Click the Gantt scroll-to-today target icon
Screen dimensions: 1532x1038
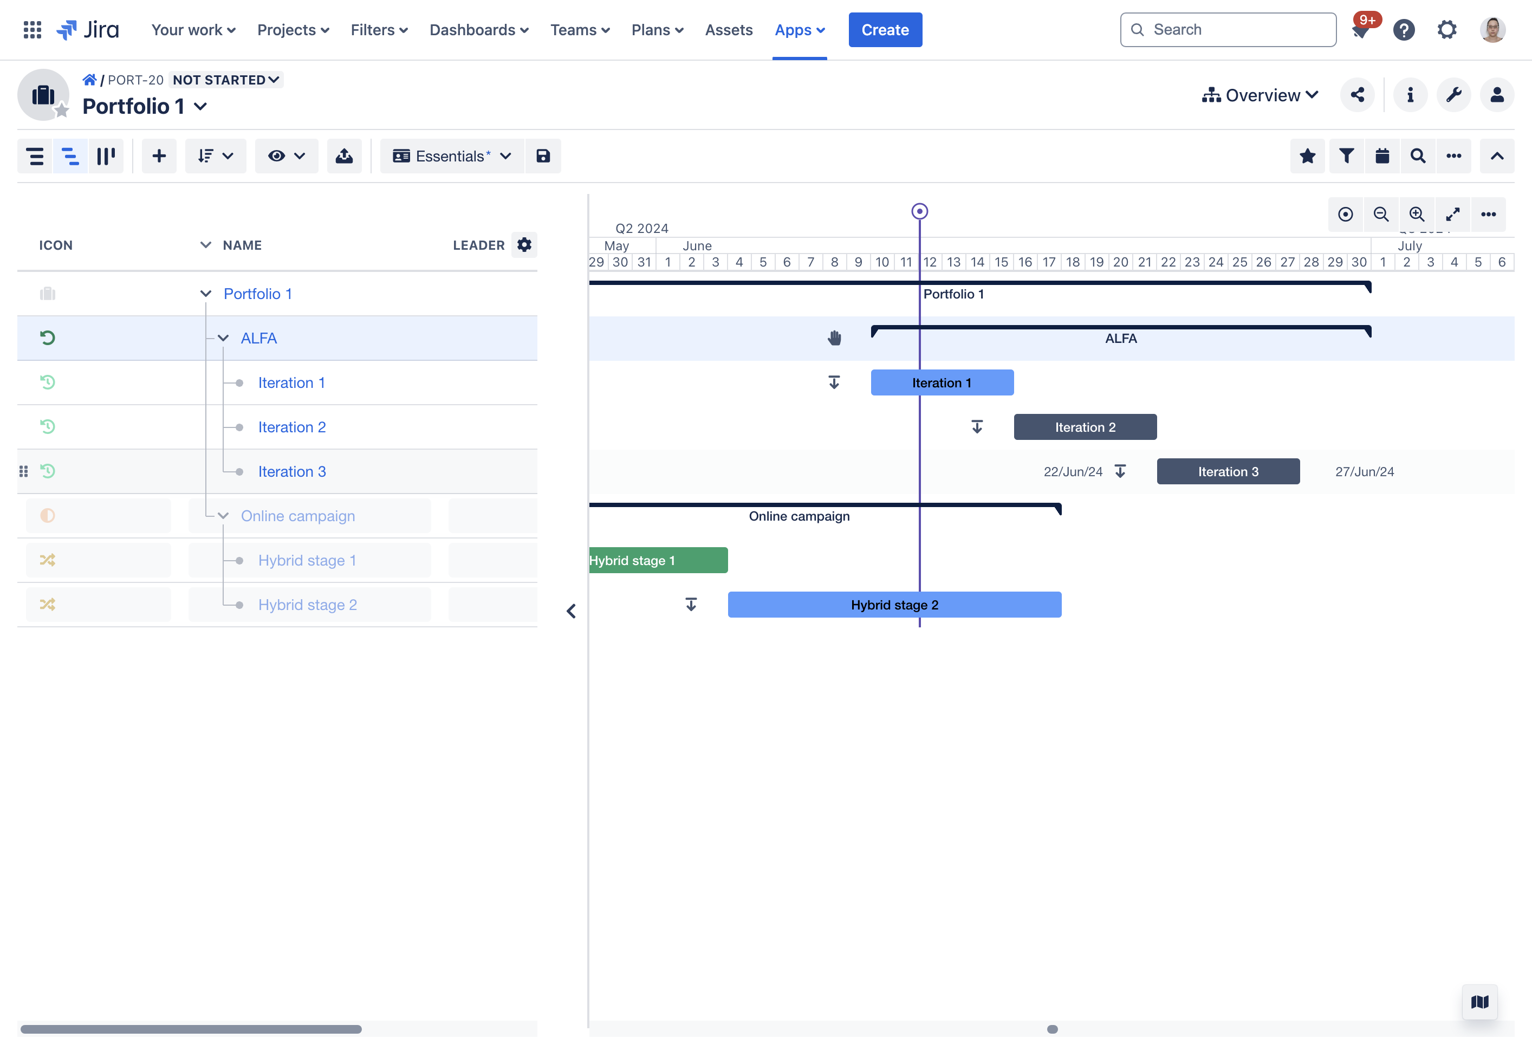[x=1346, y=214]
